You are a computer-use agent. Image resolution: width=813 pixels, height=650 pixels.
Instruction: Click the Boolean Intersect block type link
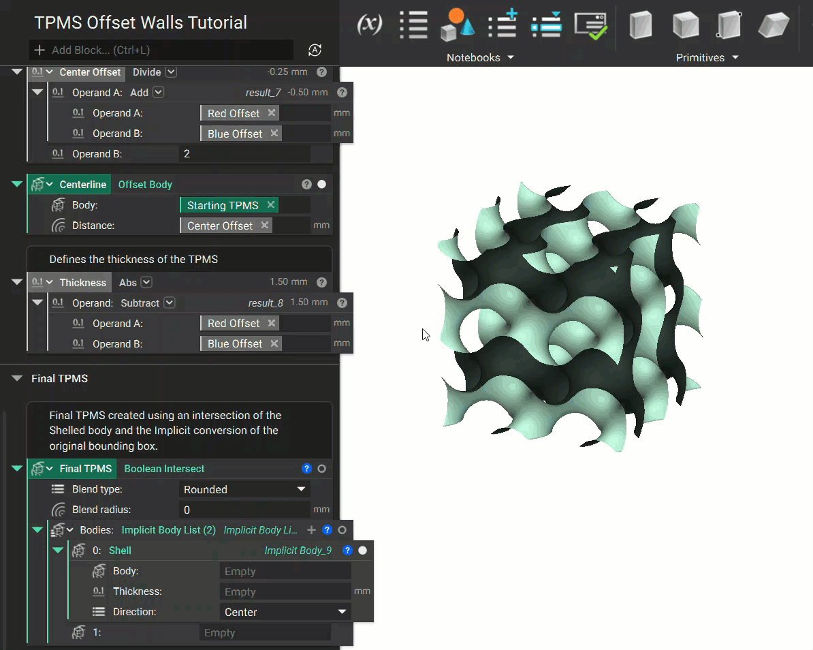coord(164,469)
